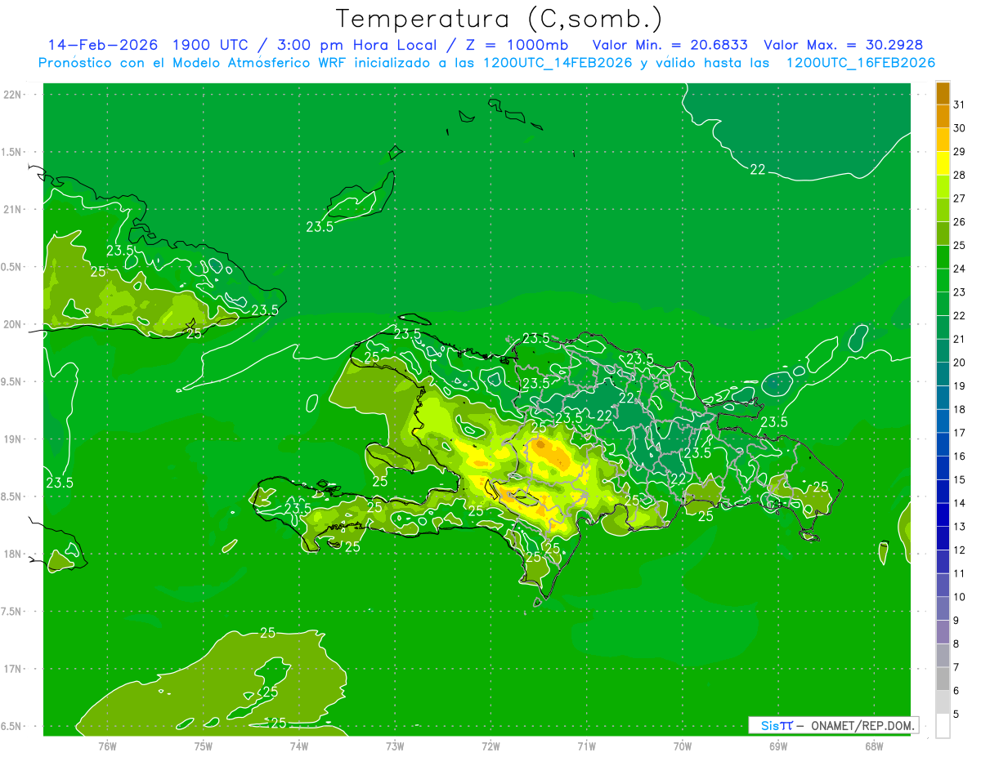Image resolution: width=981 pixels, height=757 pixels.
Task: Click the legend color band between 29 and 30
Action: point(943,140)
